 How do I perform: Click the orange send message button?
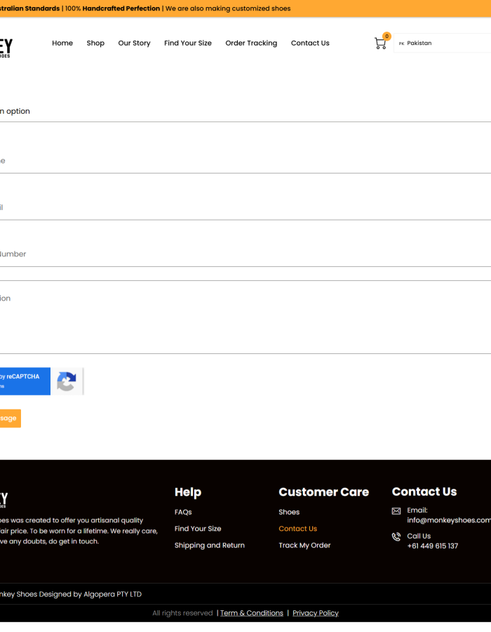coord(9,419)
